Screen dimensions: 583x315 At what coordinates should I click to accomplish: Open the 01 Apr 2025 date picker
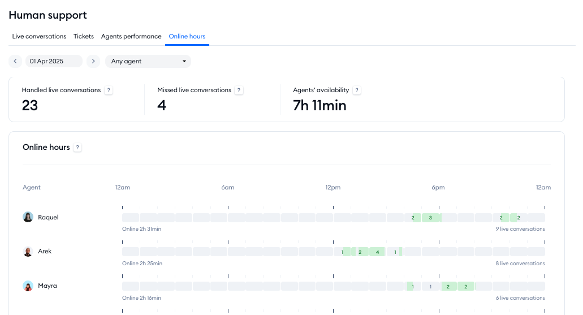pyautogui.click(x=54, y=61)
